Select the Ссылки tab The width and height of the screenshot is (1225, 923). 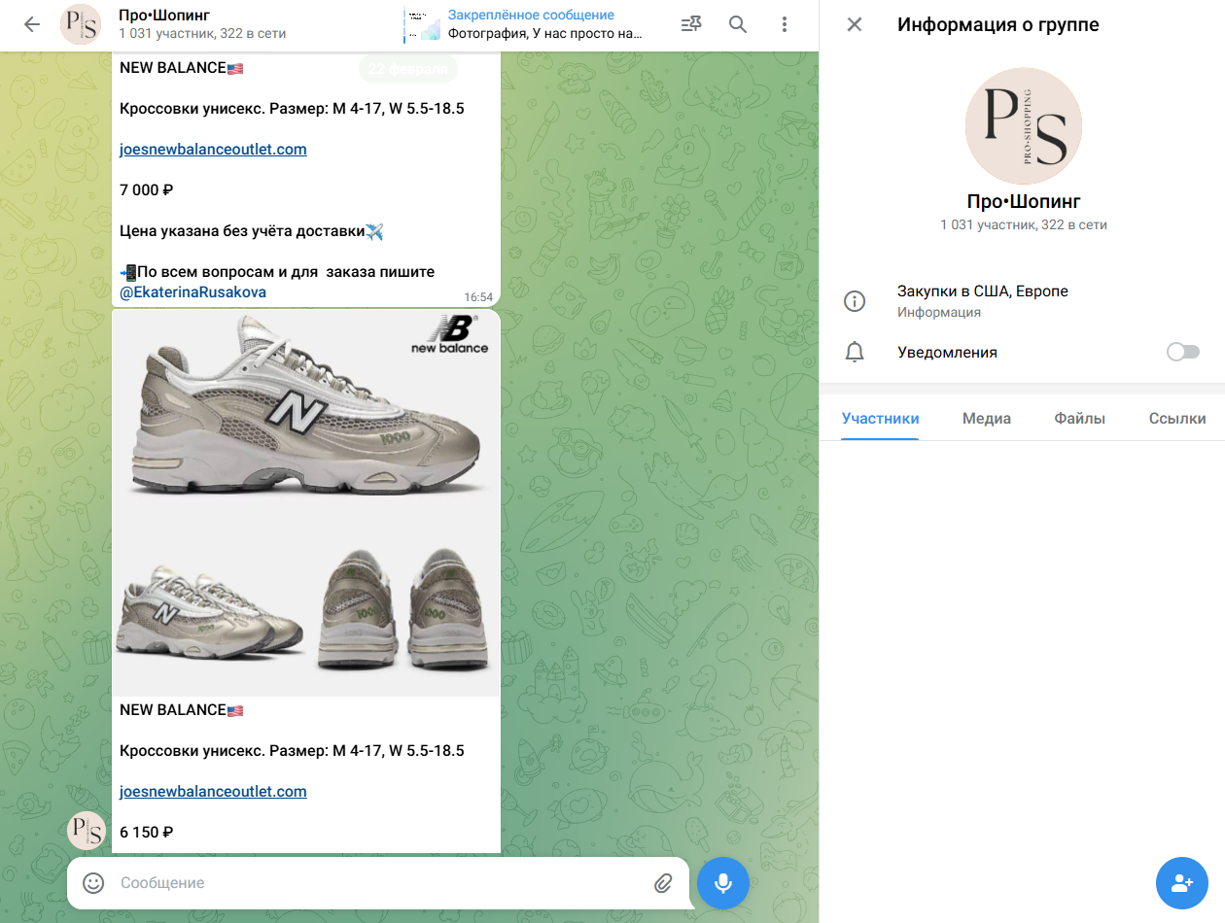[x=1177, y=418]
